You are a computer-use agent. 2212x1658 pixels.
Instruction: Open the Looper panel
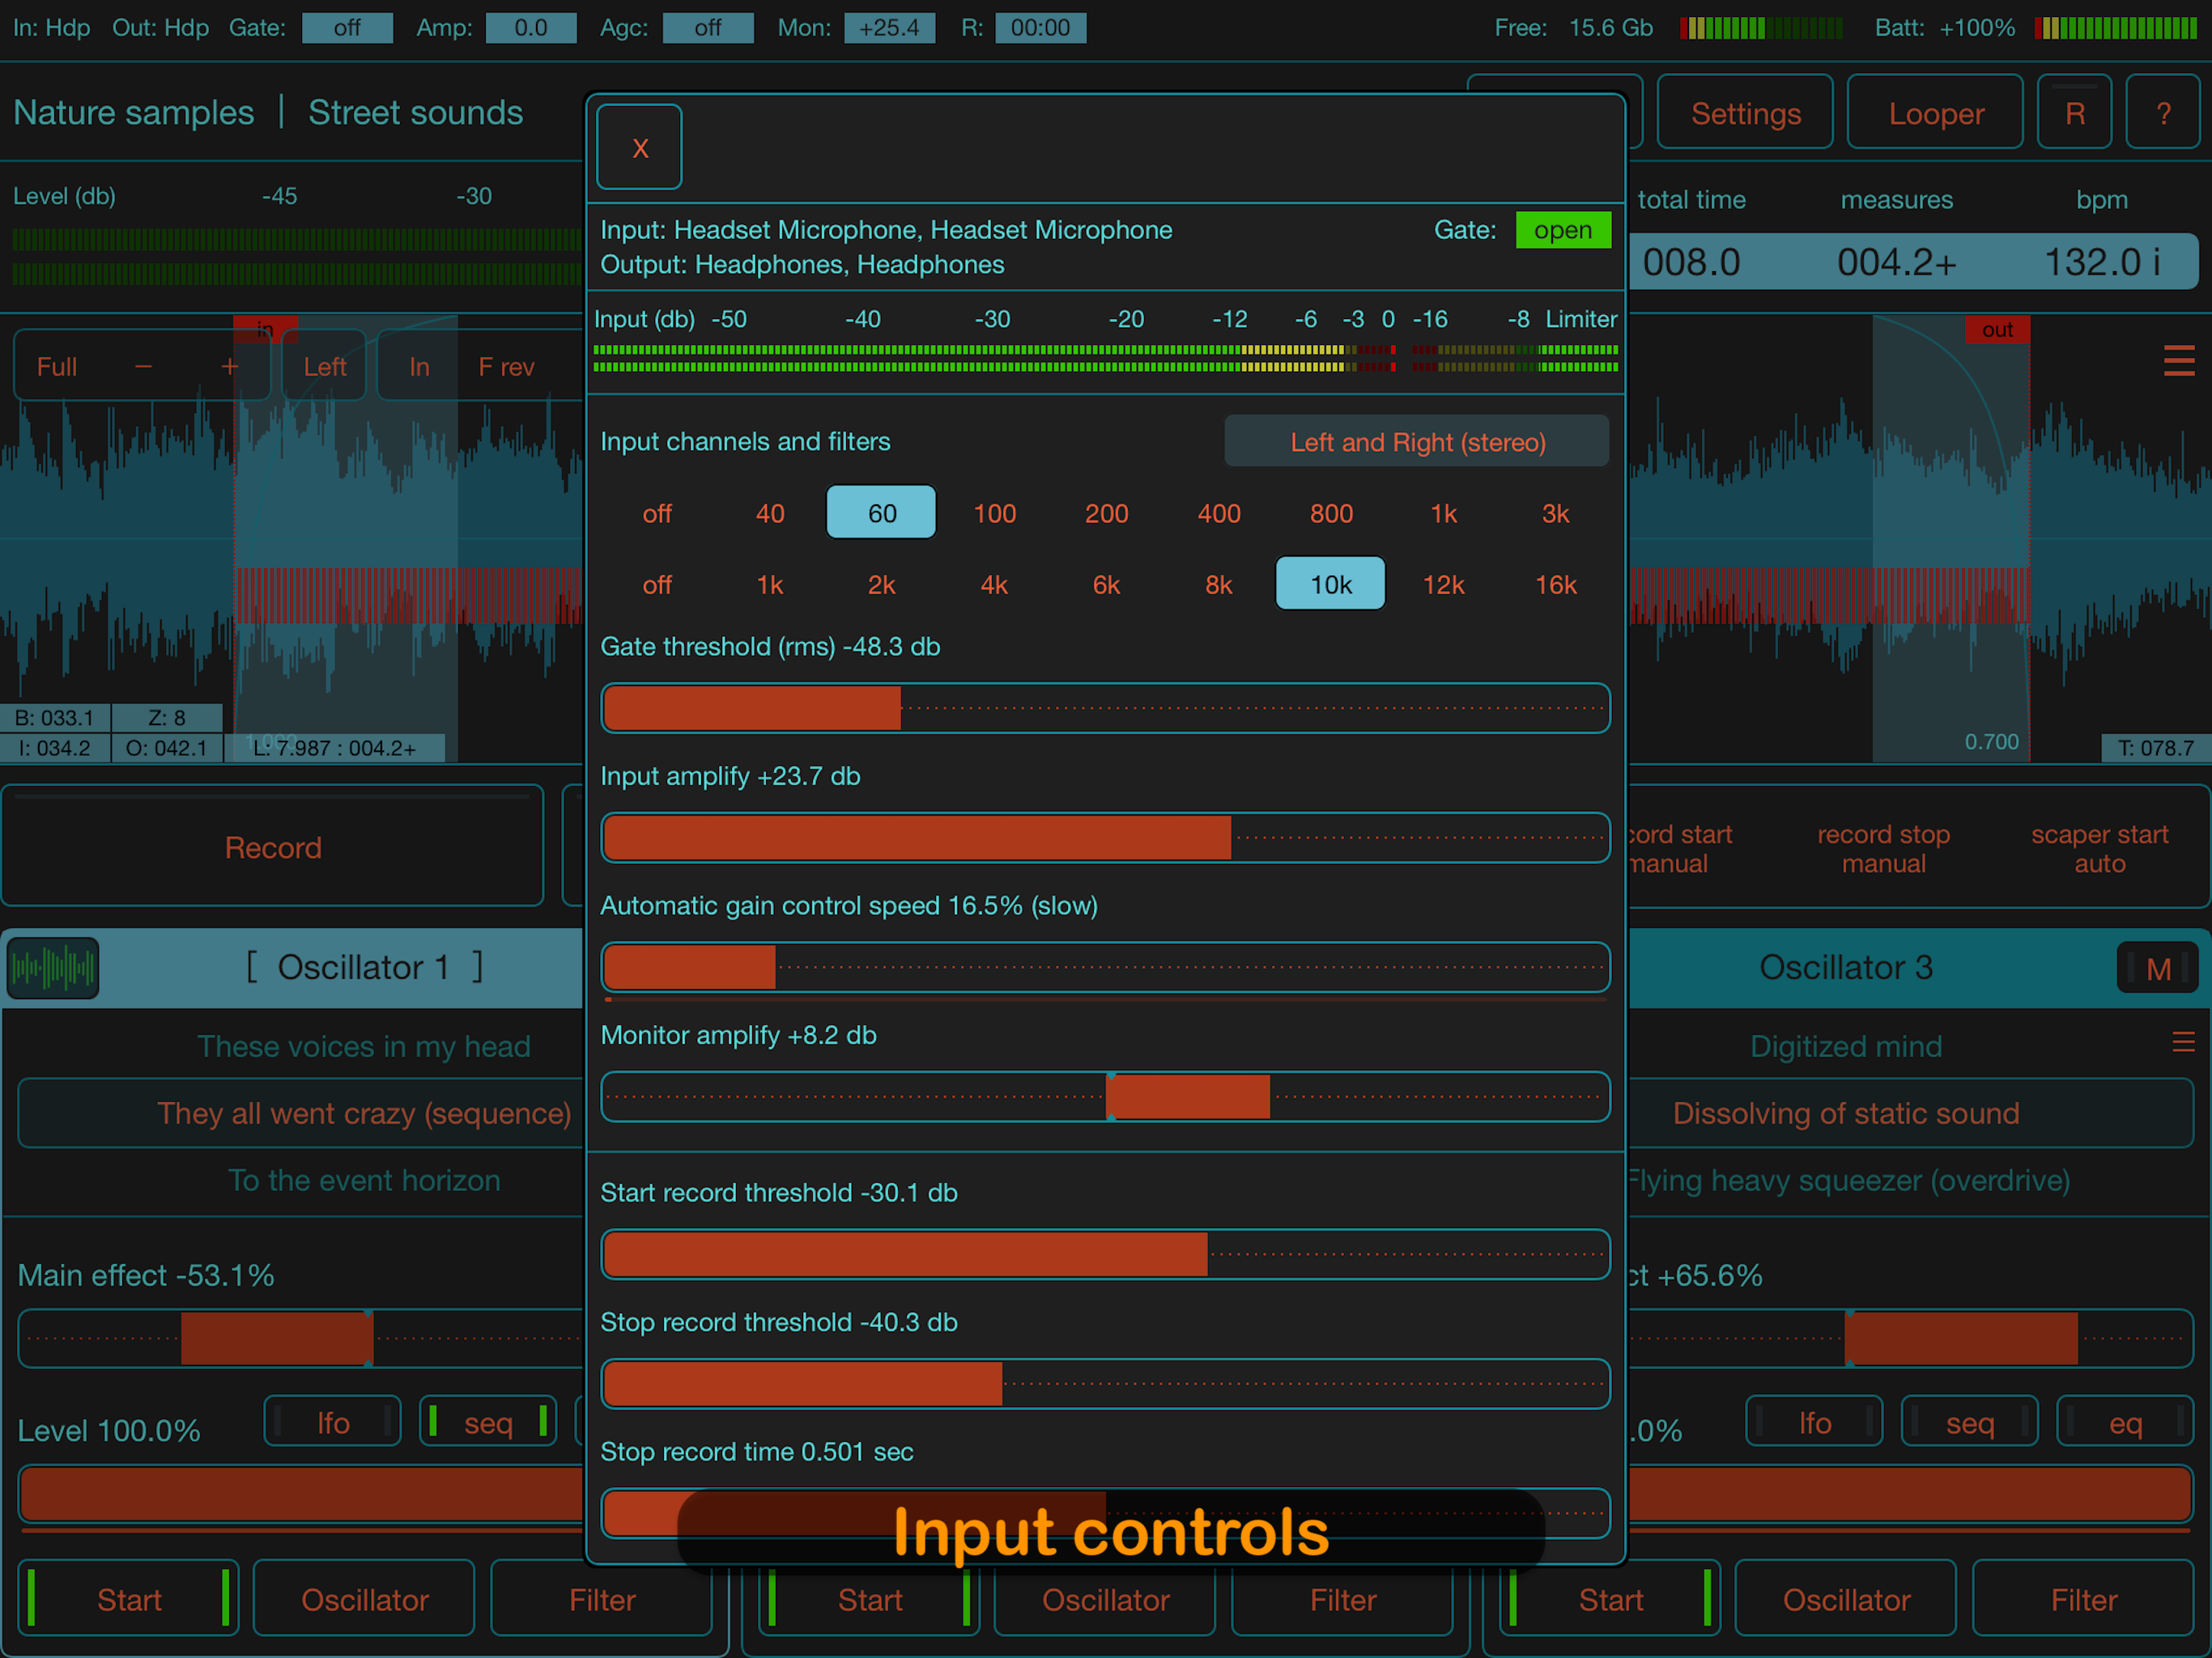click(x=1935, y=112)
